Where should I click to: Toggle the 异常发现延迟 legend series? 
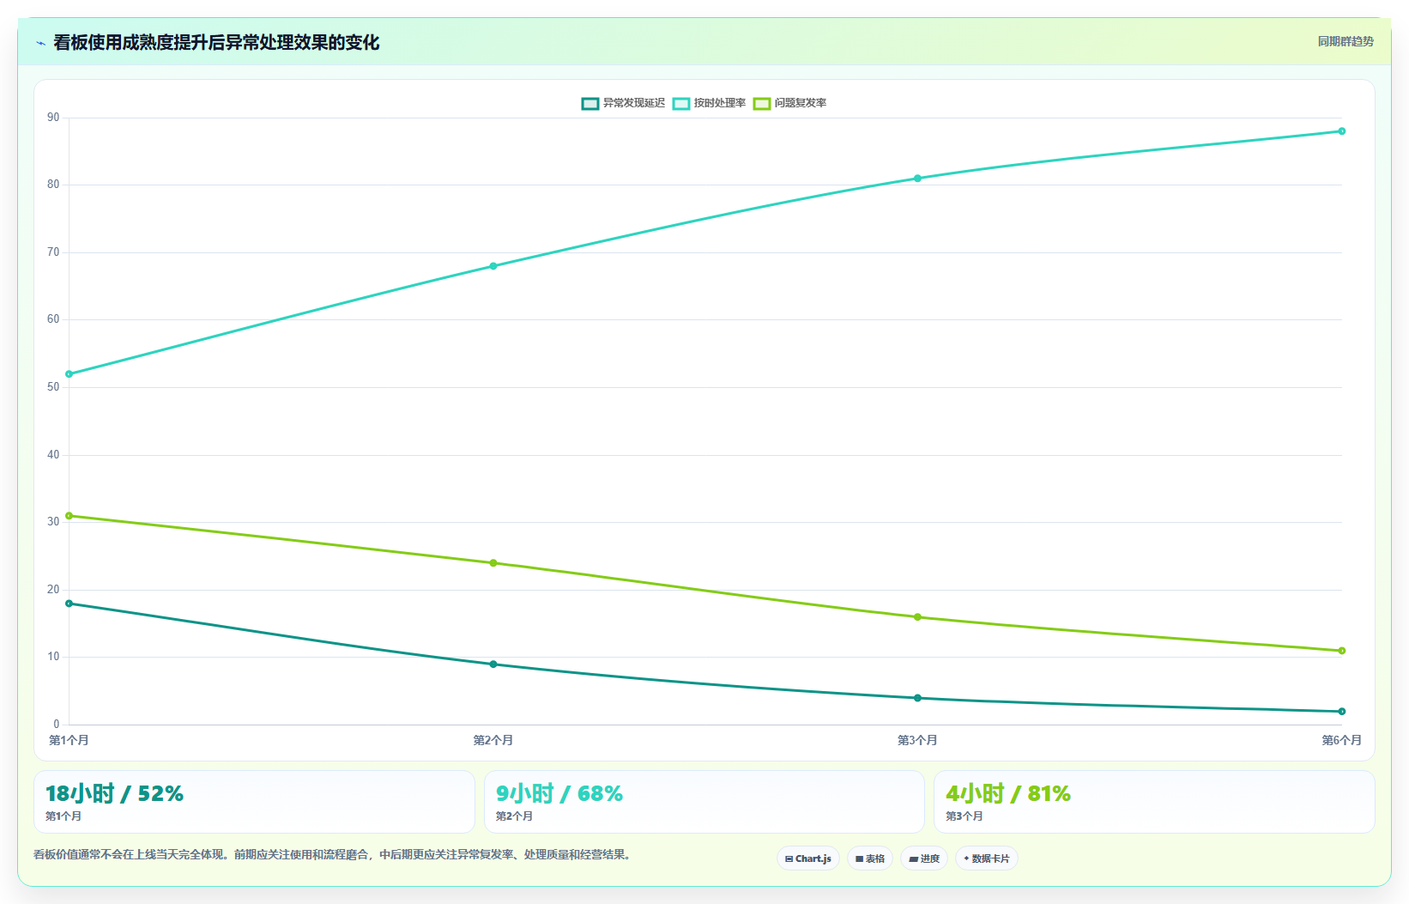624,103
